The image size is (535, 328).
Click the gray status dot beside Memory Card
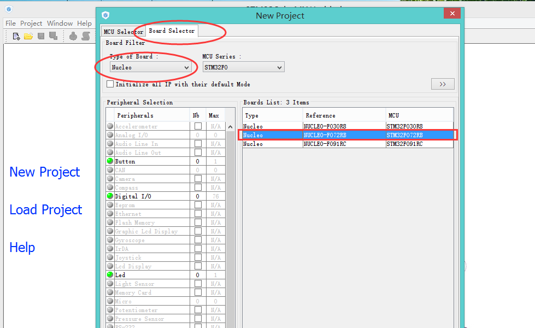pos(110,292)
